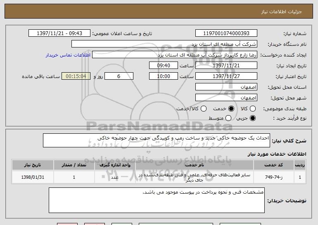Click the تعداد / مقدار column header
The width and height of the screenshot is (318, 225).
coord(74,165)
